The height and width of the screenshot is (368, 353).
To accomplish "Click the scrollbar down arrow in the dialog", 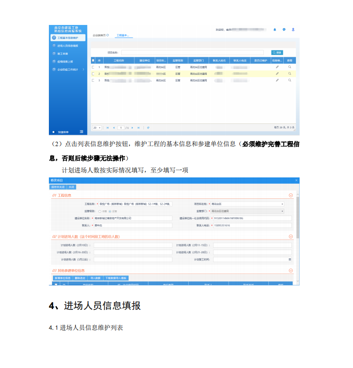I will [x=298, y=281].
